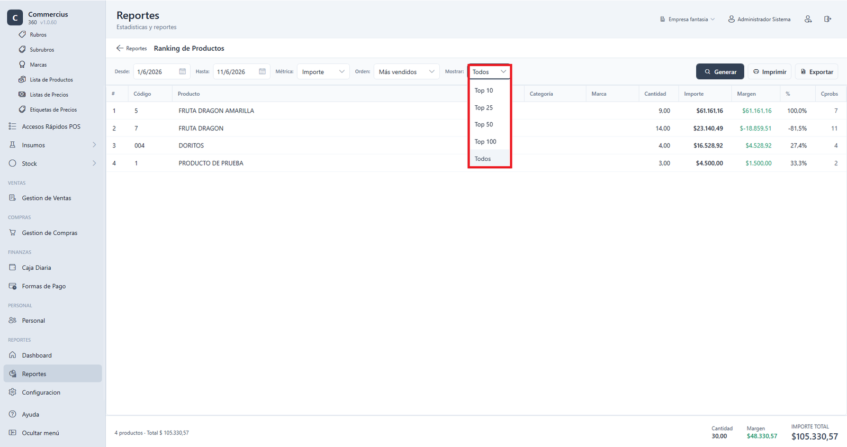The width and height of the screenshot is (847, 447).
Task: Open Empresa fantasia company selector
Action: tap(687, 19)
